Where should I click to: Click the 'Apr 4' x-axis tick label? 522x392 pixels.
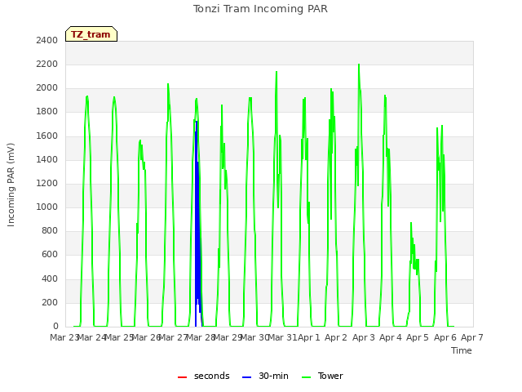pyautogui.click(x=391, y=337)
